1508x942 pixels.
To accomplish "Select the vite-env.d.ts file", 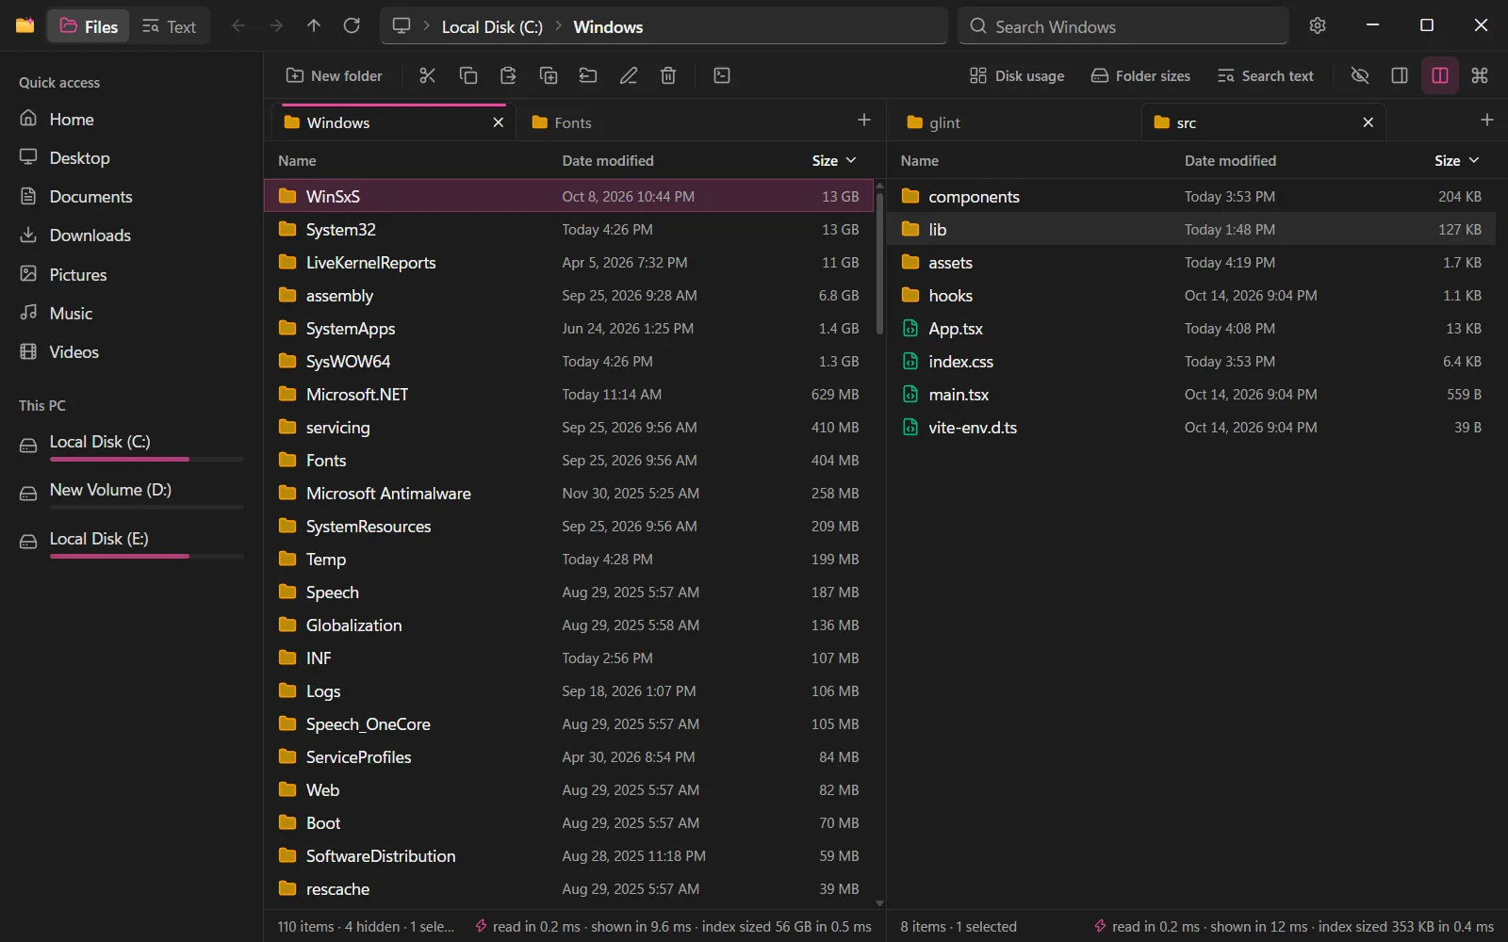I will pyautogui.click(x=1191, y=427).
